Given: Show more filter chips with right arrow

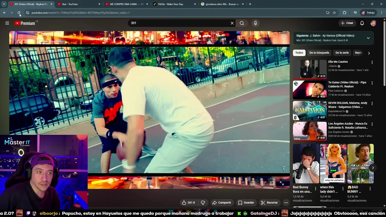Looking at the screenshot, I should click(x=369, y=53).
